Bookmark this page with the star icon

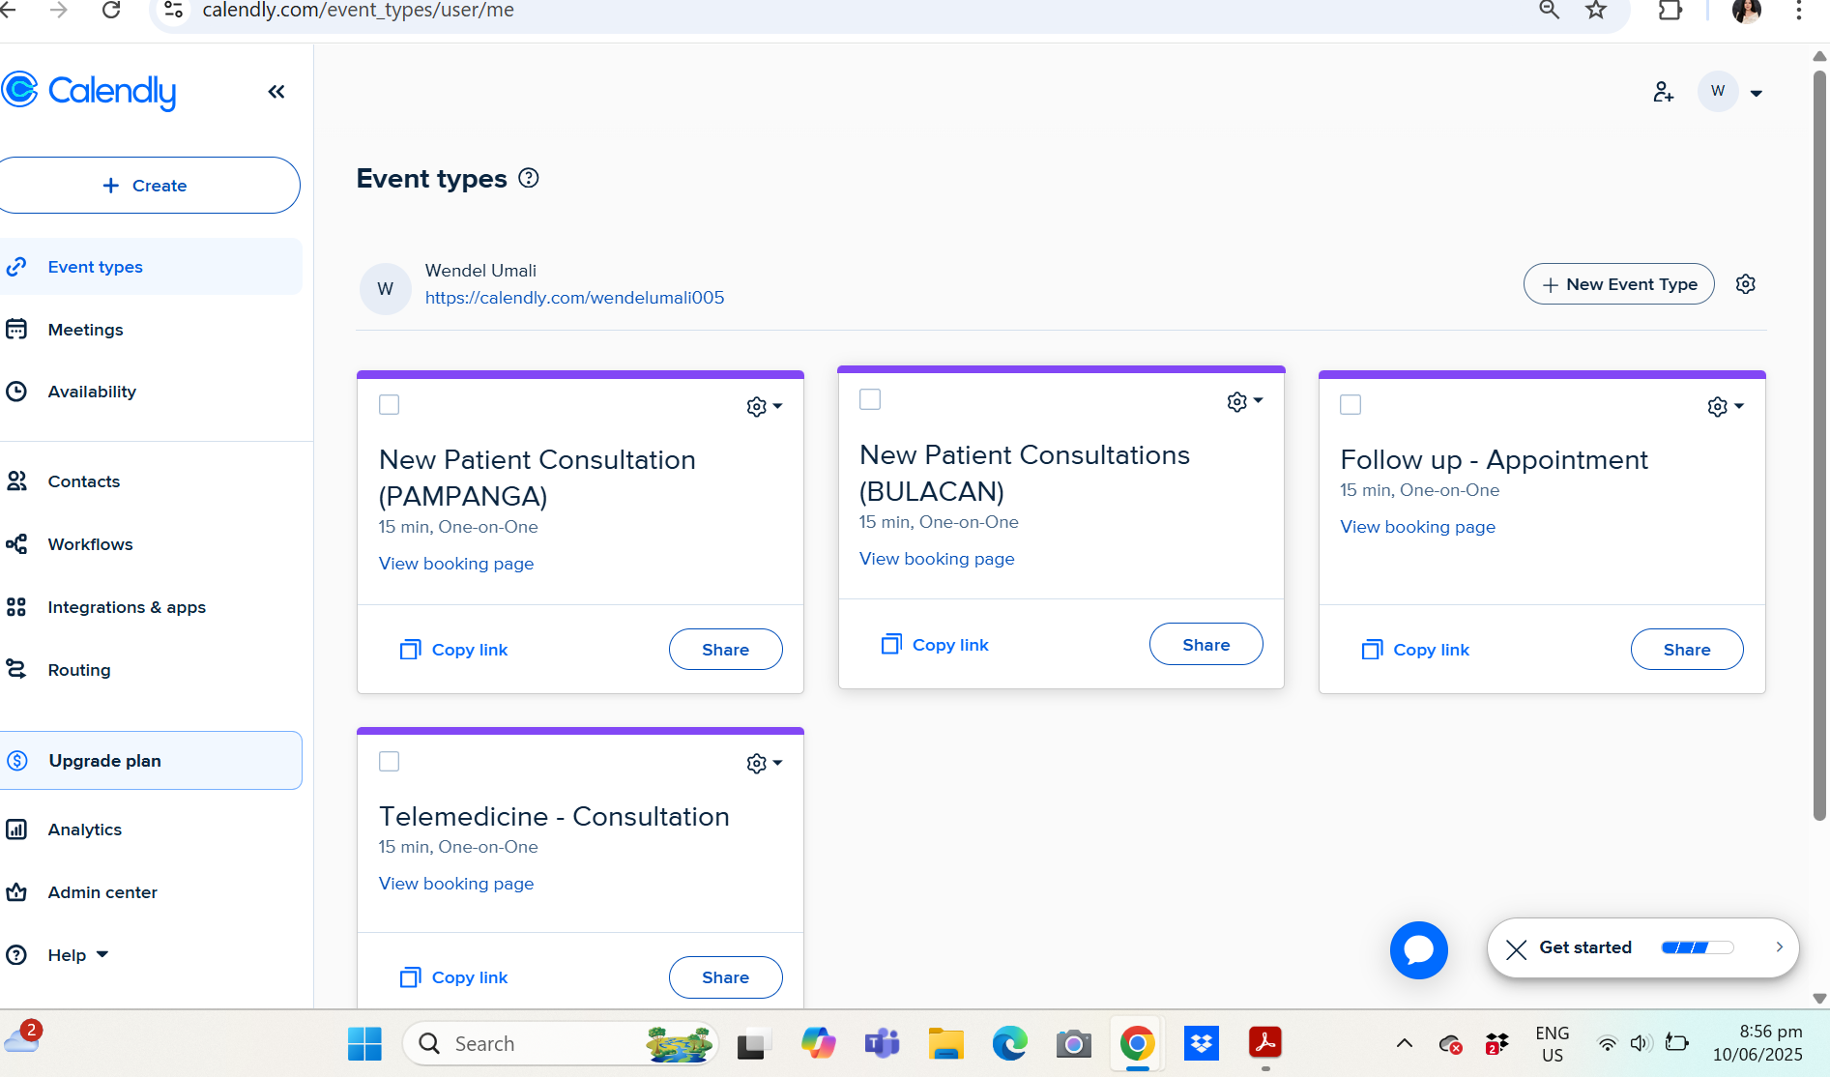(x=1596, y=10)
